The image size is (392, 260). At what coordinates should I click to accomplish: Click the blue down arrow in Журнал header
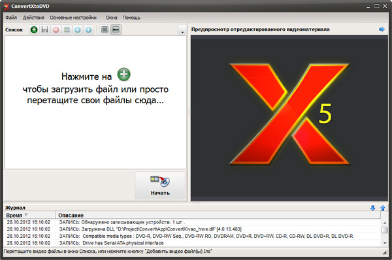(373, 208)
